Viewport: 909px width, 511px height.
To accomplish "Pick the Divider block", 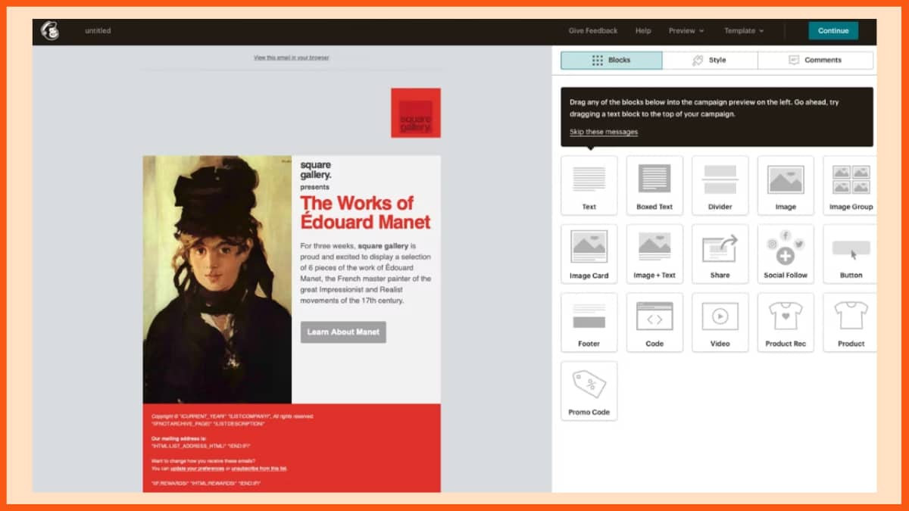I will [x=720, y=184].
